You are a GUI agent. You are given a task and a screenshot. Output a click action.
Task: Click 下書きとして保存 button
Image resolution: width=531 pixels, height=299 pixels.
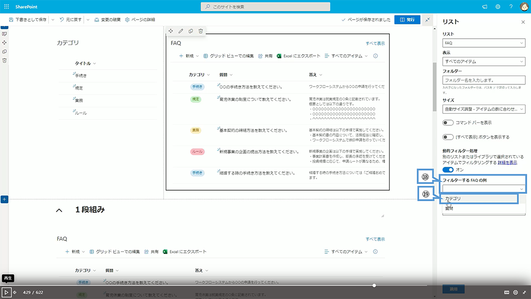tap(28, 20)
